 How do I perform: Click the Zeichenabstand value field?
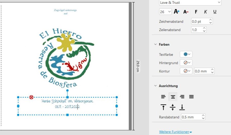[200, 22]
